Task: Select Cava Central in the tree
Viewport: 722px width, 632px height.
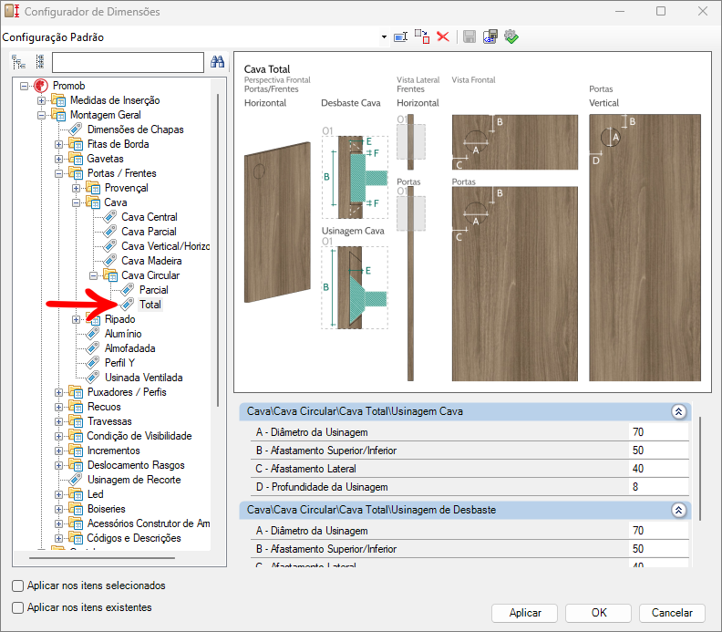Action: point(150,217)
